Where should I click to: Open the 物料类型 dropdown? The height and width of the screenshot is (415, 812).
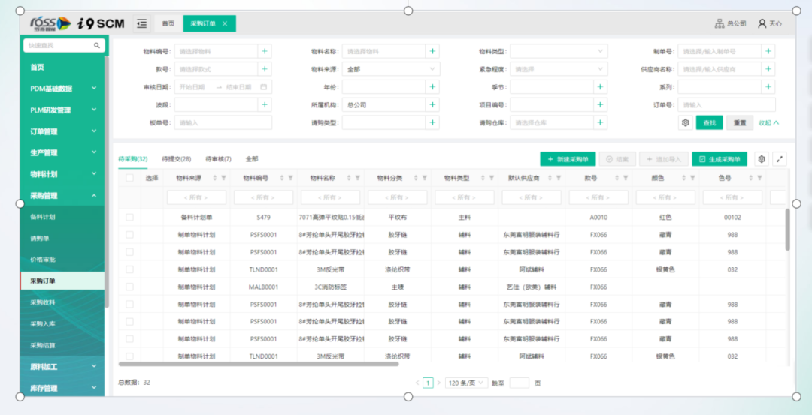(559, 51)
